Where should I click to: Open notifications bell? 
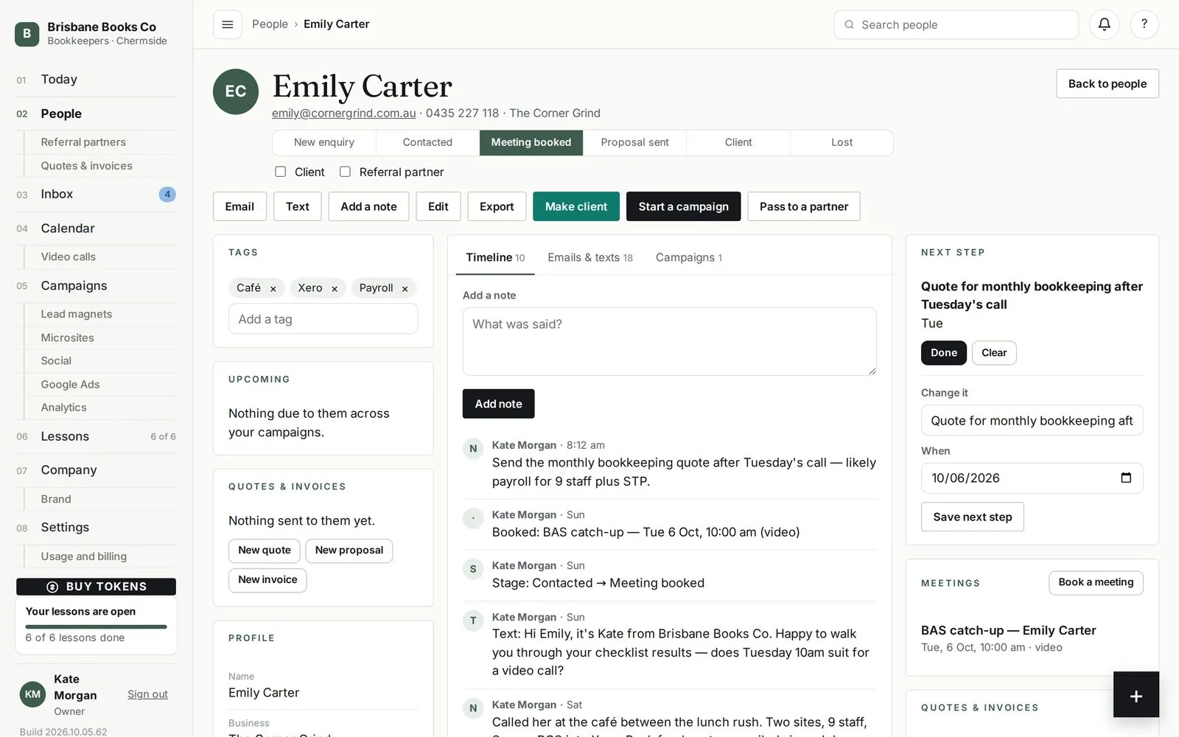1104,24
